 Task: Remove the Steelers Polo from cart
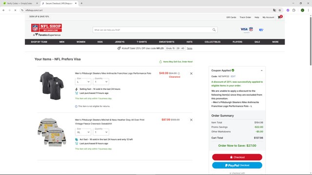point(191,73)
